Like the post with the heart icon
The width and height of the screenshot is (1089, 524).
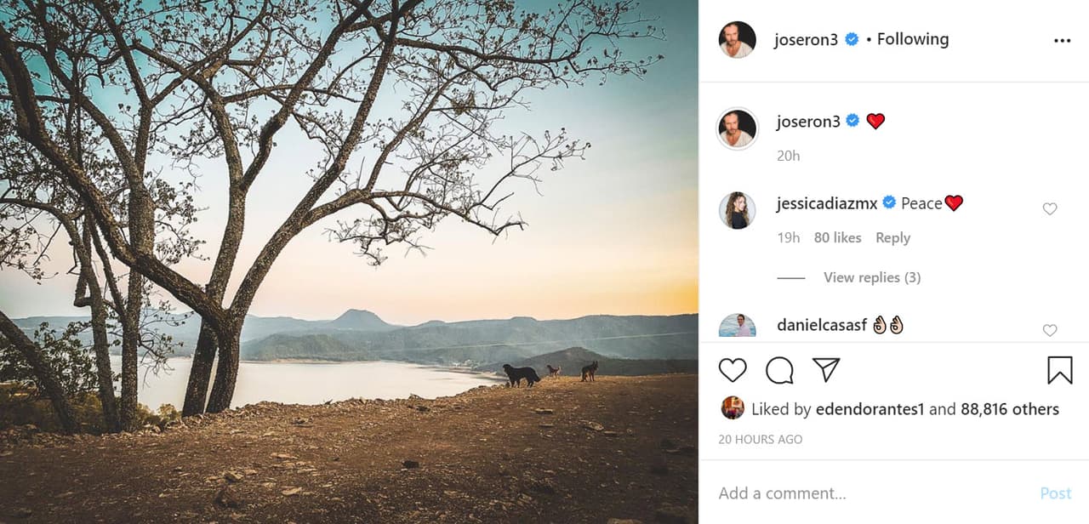732,370
